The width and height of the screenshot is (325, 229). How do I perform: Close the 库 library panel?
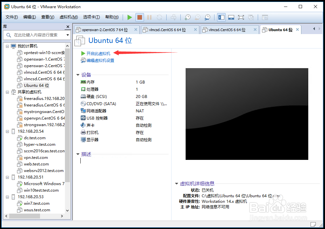[68, 27]
